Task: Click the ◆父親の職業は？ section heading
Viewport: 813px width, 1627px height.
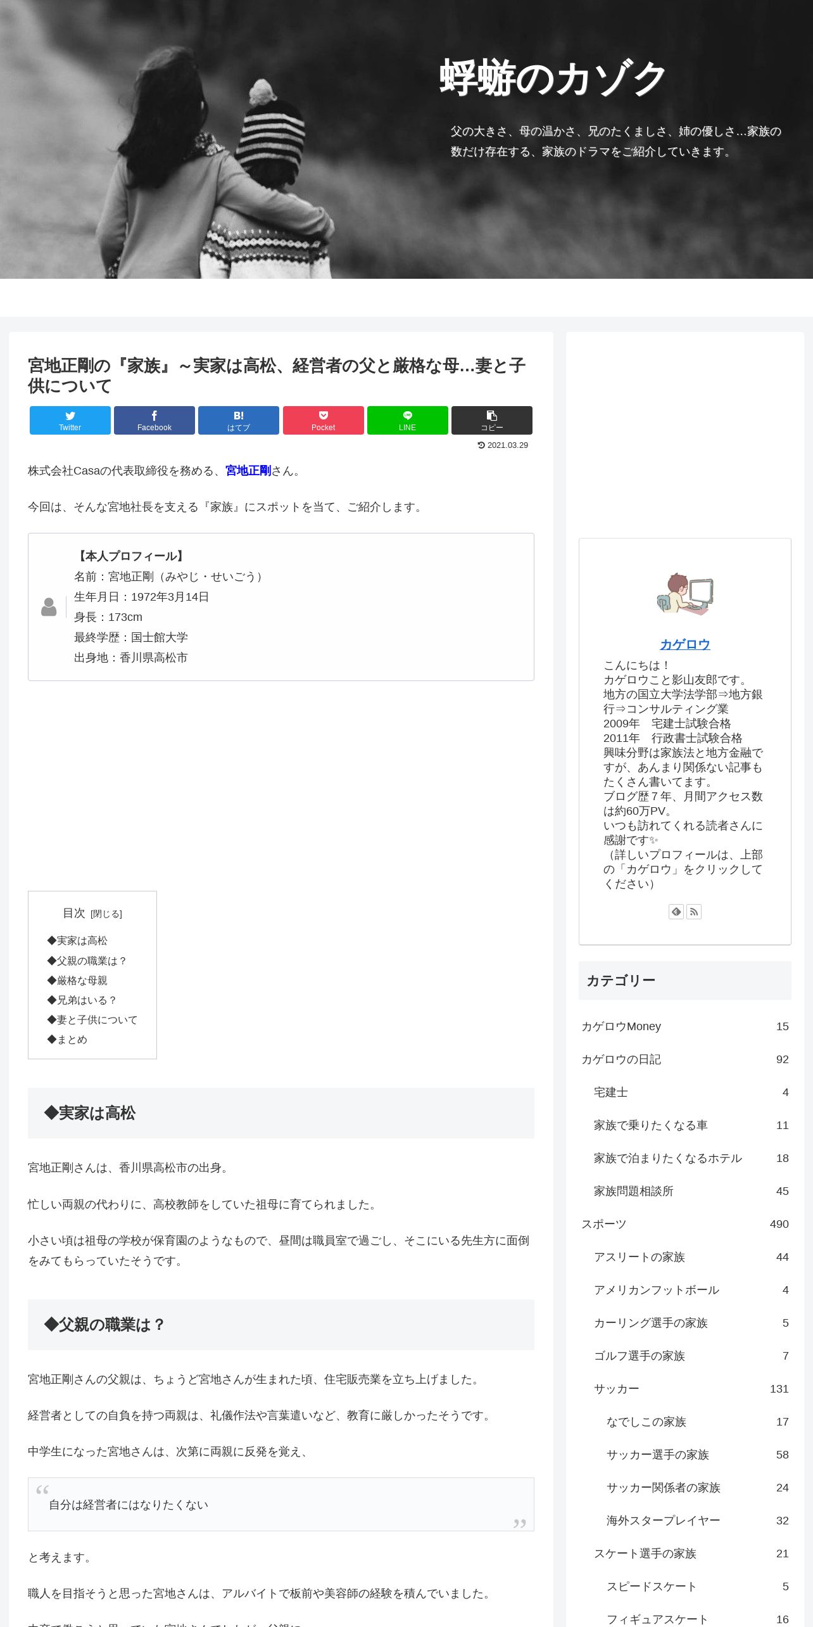Action: click(x=281, y=1325)
